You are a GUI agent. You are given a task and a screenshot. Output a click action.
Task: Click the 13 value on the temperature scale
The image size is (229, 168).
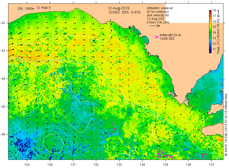[x=214, y=38]
